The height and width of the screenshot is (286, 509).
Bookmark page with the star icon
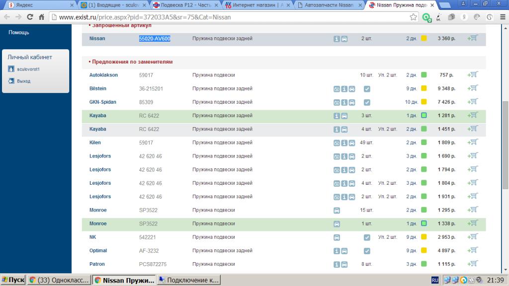coord(413,17)
